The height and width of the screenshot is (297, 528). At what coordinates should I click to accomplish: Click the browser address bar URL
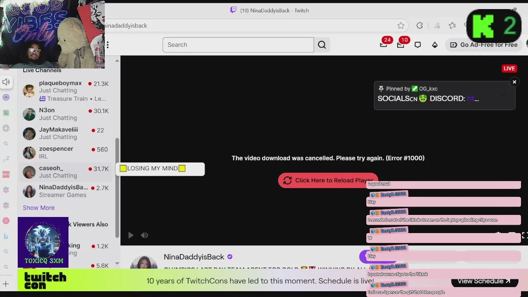point(126,26)
